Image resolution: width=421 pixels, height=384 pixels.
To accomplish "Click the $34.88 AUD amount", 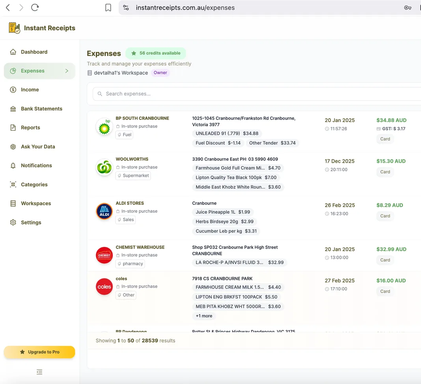I will coord(391,120).
